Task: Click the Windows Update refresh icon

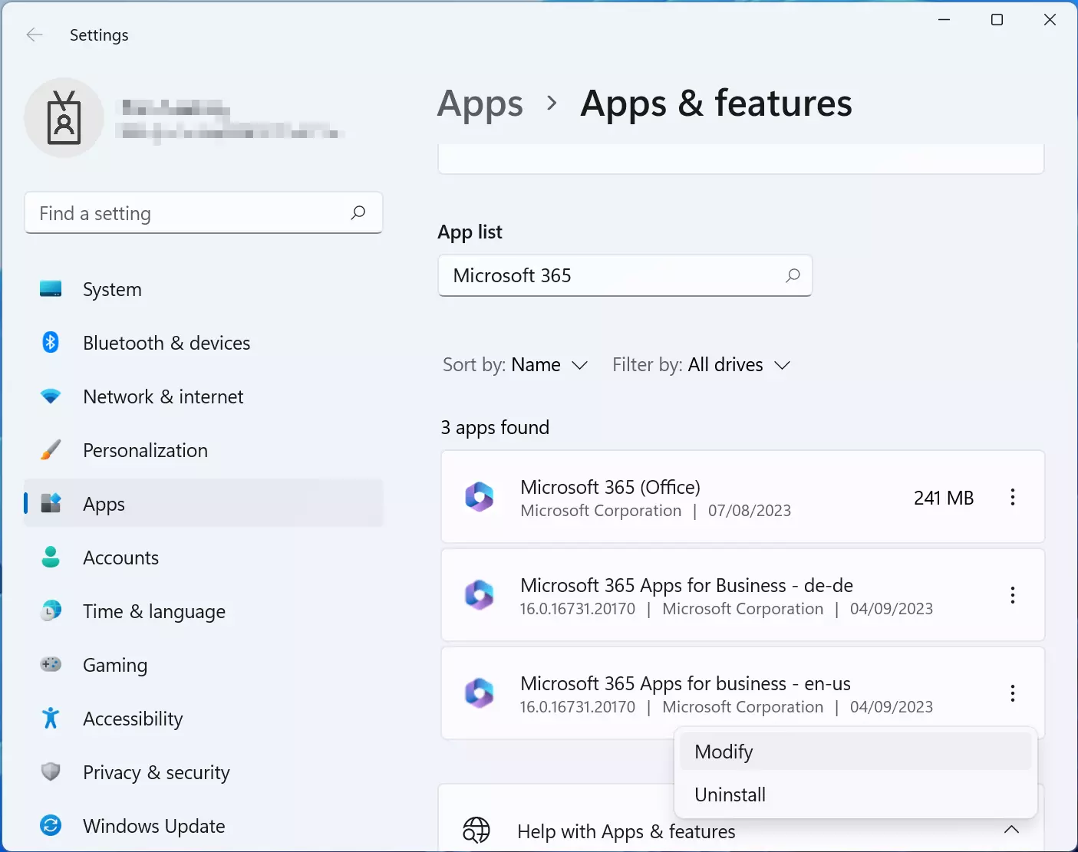Action: click(51, 825)
